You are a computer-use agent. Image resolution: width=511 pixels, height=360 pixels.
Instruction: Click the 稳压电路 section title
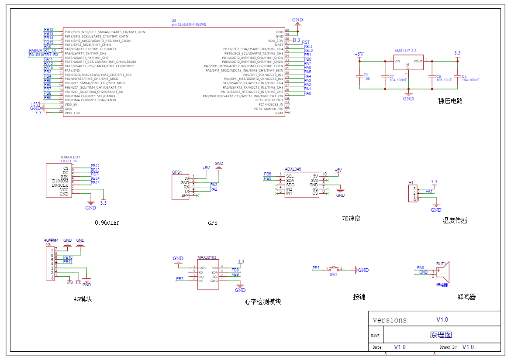[450, 101]
